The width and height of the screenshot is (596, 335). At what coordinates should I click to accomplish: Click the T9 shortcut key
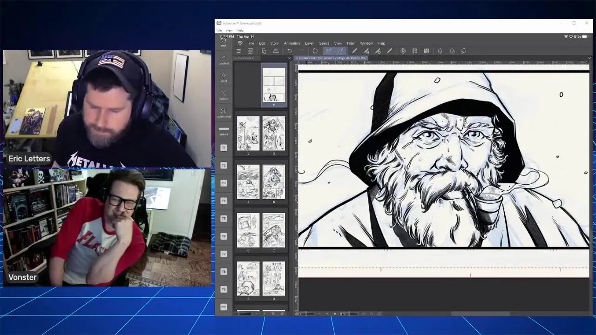(223, 289)
